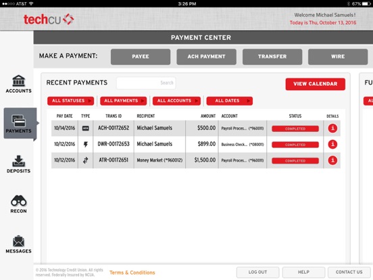Viewport: 373px width, 280px height.
Task: Sort by Amount column header
Action: (x=208, y=116)
